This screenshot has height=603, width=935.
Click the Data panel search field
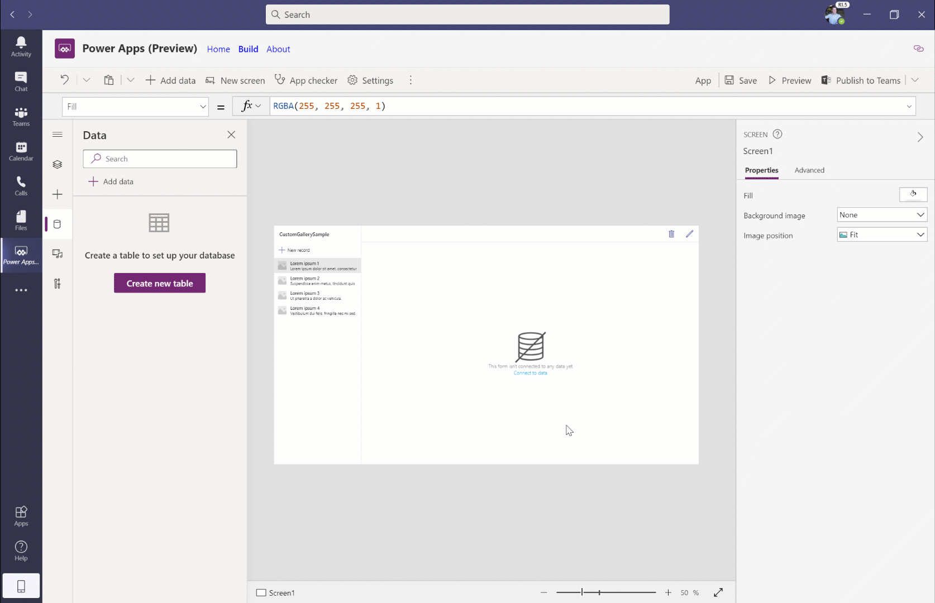point(160,159)
